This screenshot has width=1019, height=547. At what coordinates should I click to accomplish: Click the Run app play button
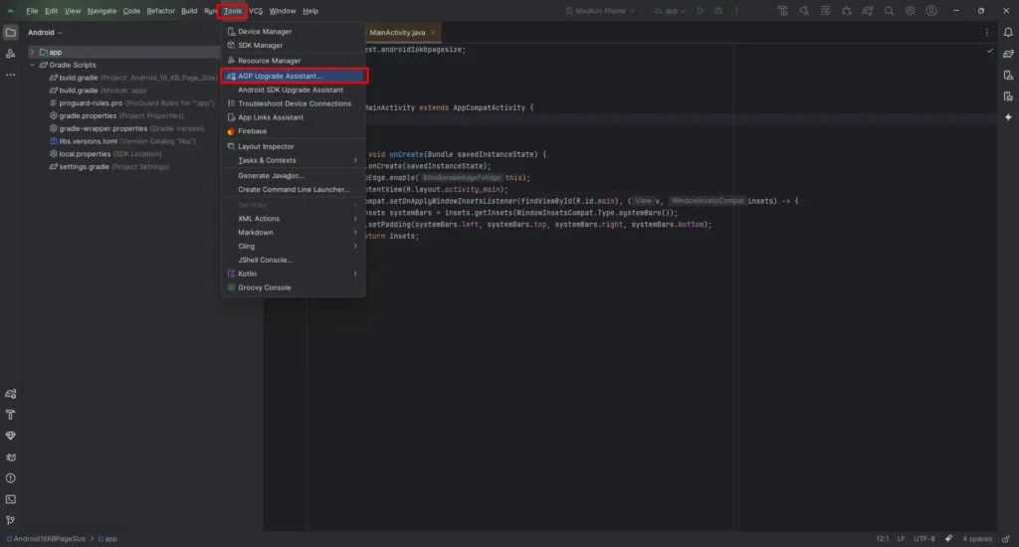[x=701, y=11]
